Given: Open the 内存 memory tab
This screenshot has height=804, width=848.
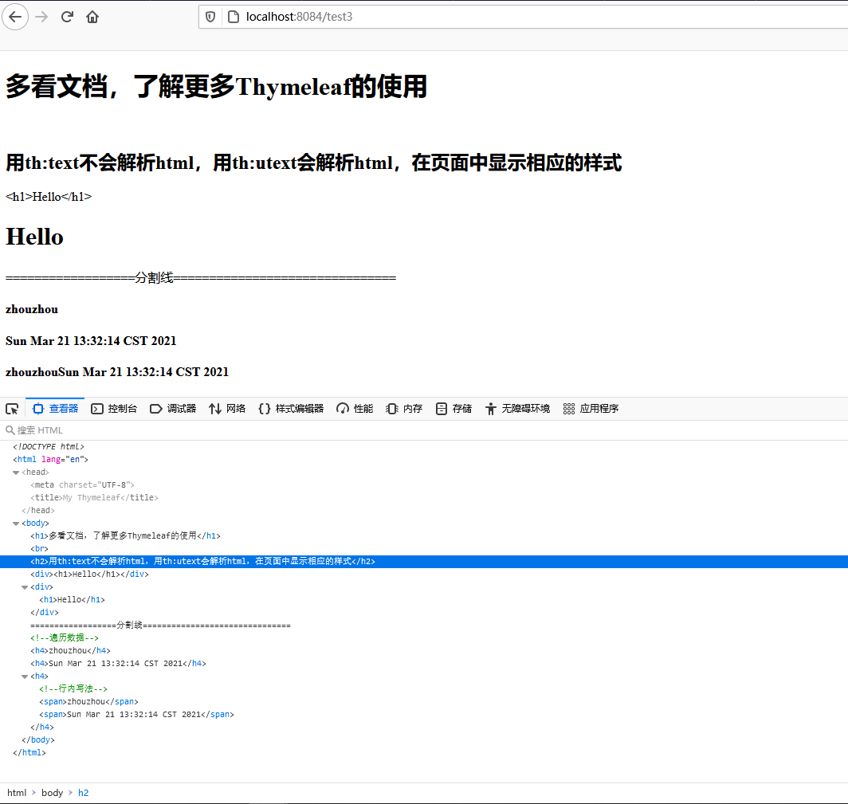Looking at the screenshot, I should [x=404, y=409].
